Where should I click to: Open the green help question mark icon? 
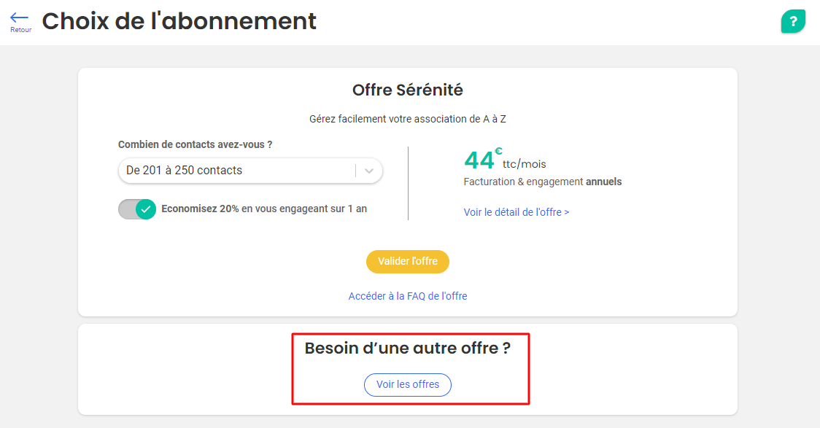click(793, 21)
